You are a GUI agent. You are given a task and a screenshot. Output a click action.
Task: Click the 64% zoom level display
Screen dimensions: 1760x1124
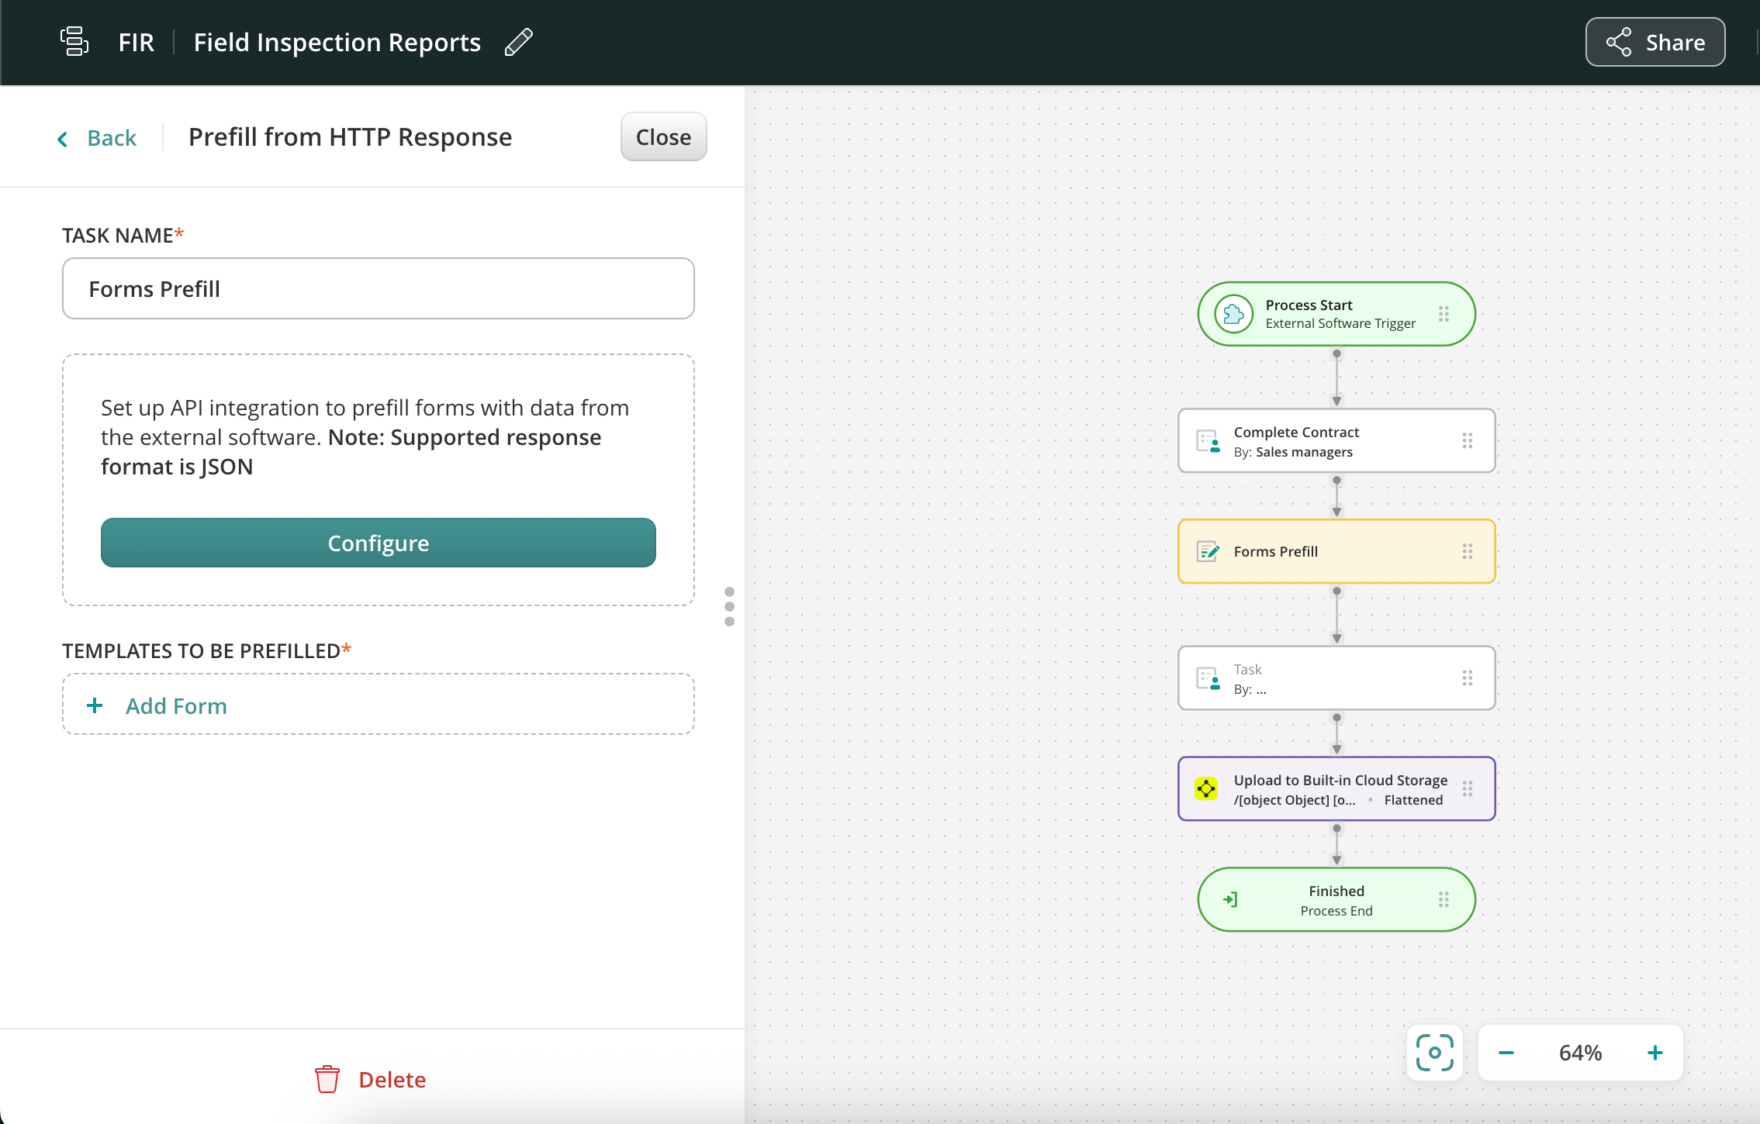click(1580, 1053)
